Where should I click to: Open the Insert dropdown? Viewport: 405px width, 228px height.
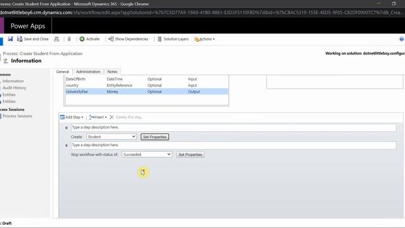tap(97, 117)
